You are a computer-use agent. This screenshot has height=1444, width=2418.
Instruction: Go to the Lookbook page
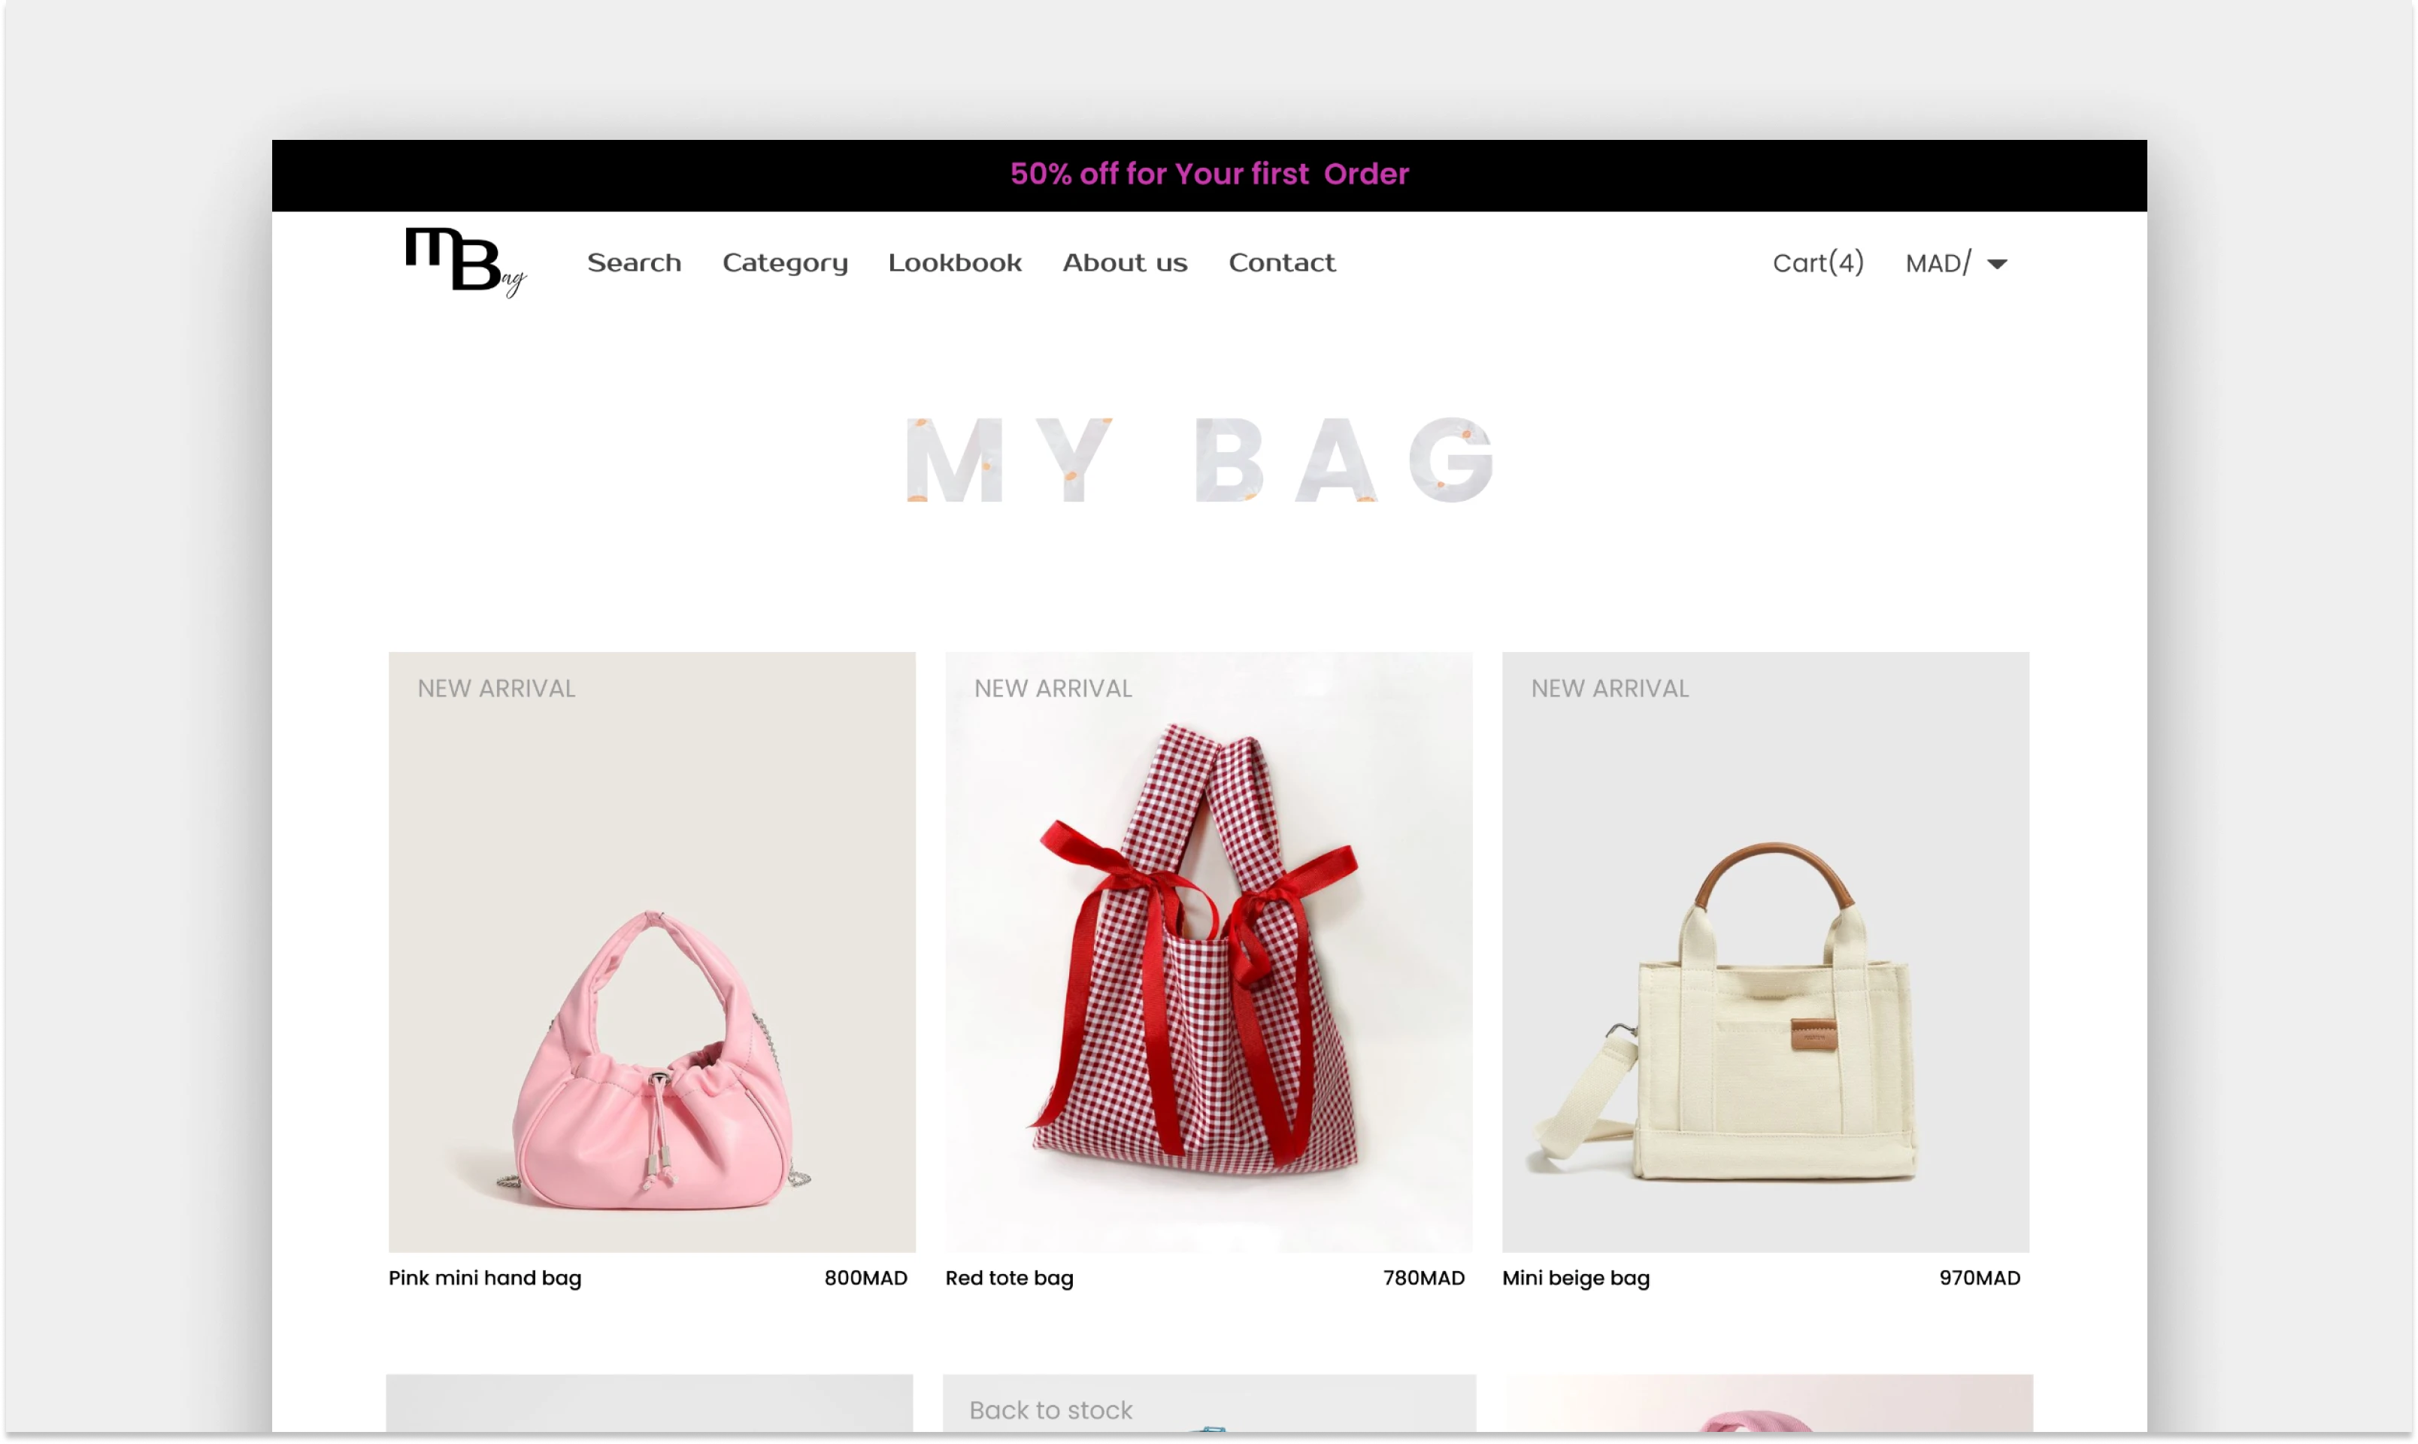coord(954,262)
